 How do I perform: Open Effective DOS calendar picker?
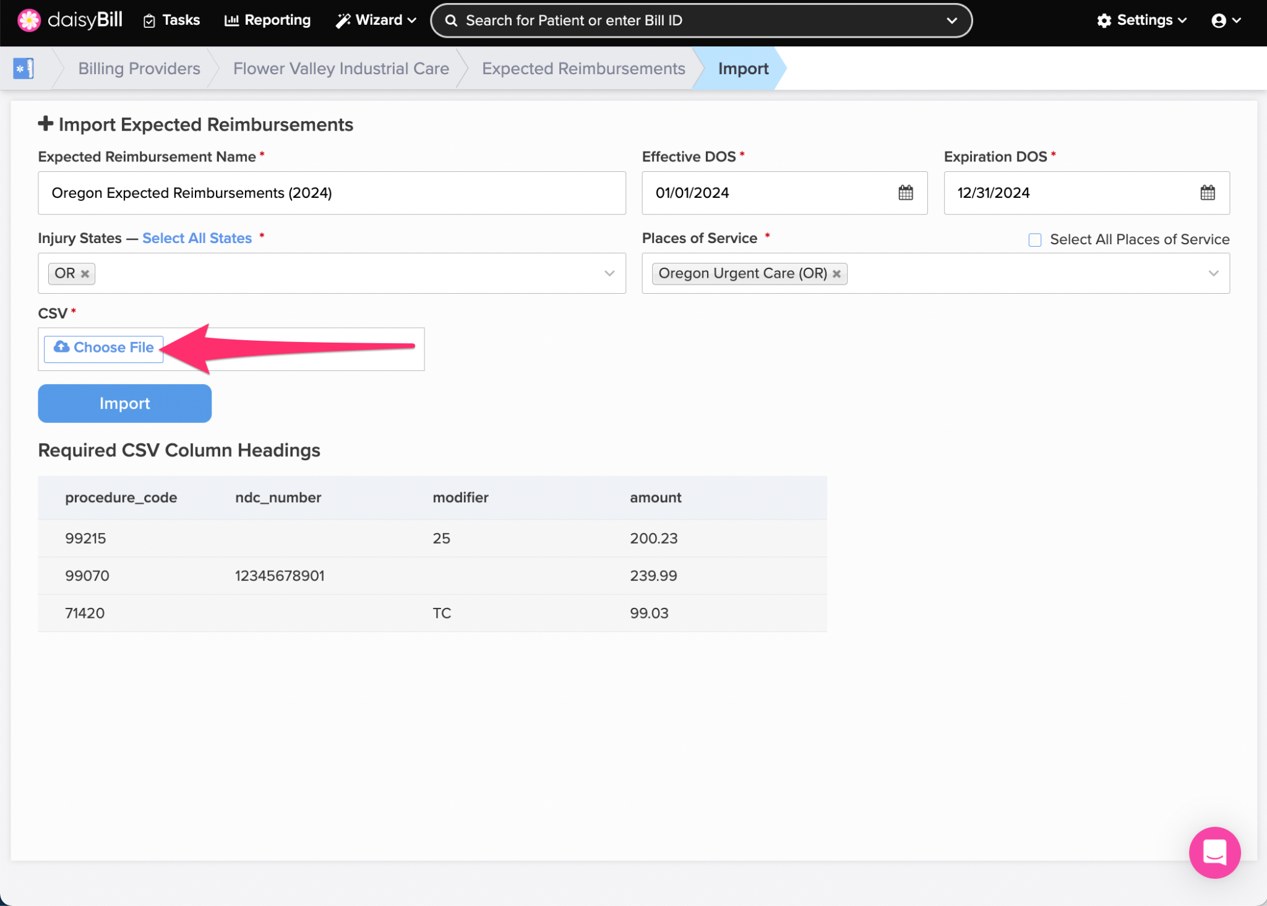[x=905, y=193]
